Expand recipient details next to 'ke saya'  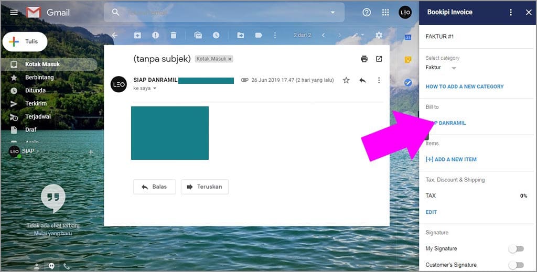(x=155, y=88)
